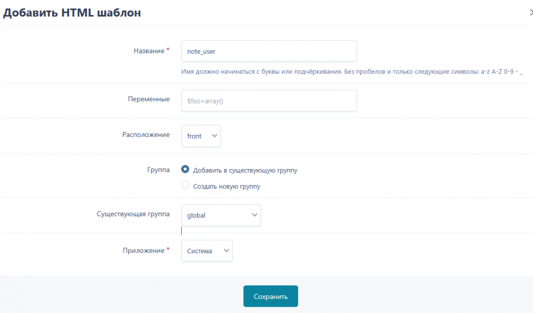Click the dialog title Добавить HTML шаблон
This screenshot has height=313, width=533.
[72, 13]
